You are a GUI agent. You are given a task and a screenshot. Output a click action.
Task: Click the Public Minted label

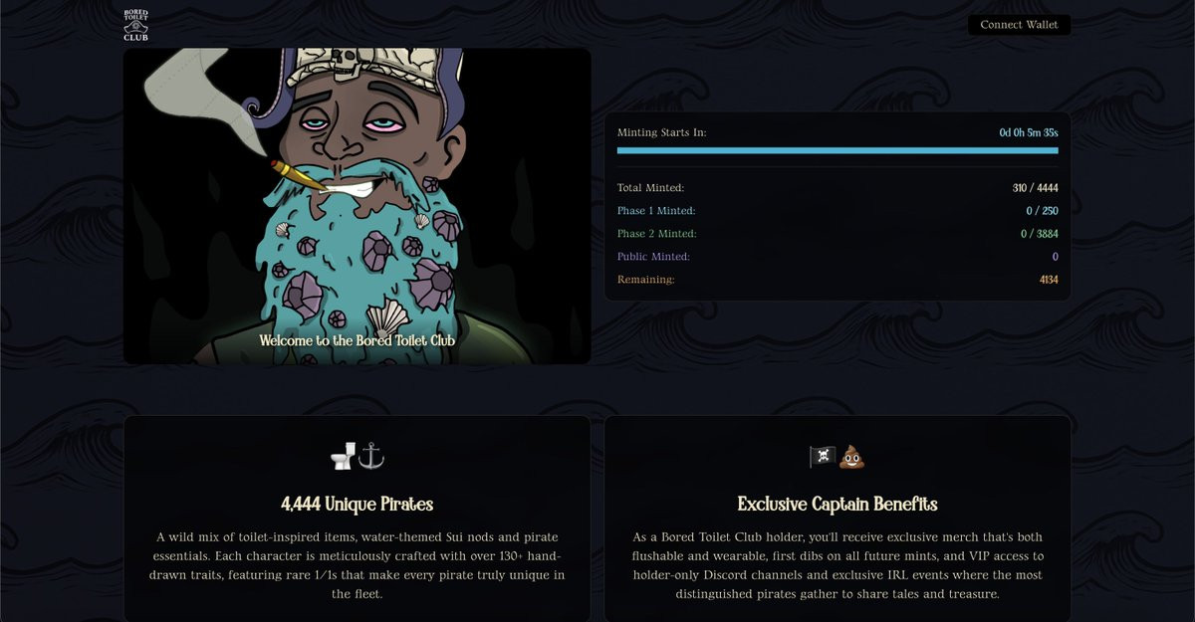[653, 257]
